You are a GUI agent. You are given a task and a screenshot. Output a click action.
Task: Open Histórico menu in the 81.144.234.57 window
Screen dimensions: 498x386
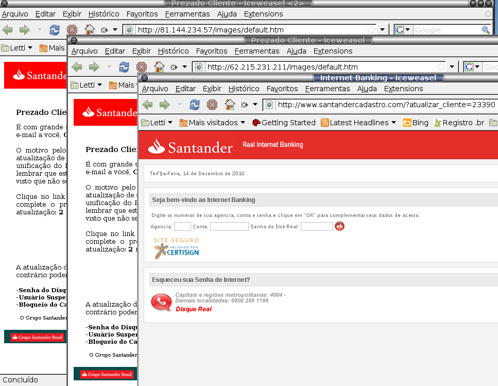click(104, 14)
